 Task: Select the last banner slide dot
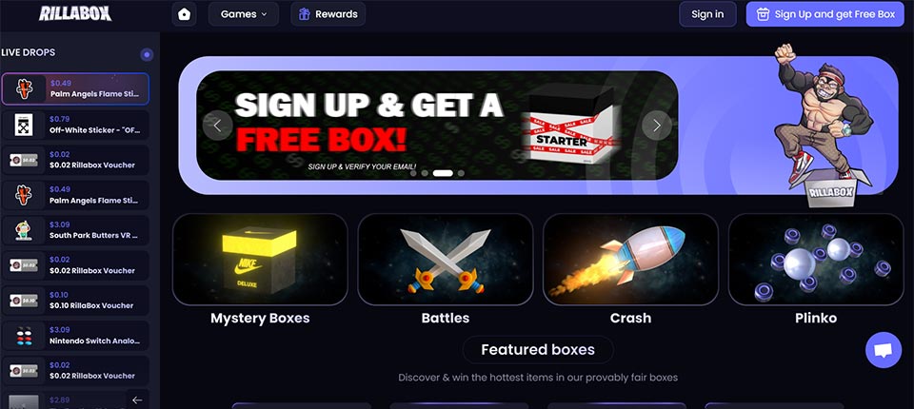click(461, 173)
